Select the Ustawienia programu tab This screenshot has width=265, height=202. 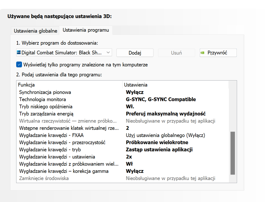[86, 30]
